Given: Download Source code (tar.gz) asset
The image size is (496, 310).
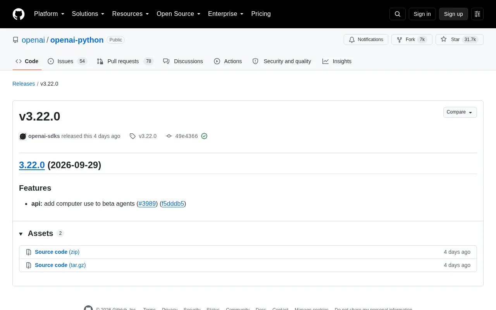Looking at the screenshot, I should click(60, 265).
